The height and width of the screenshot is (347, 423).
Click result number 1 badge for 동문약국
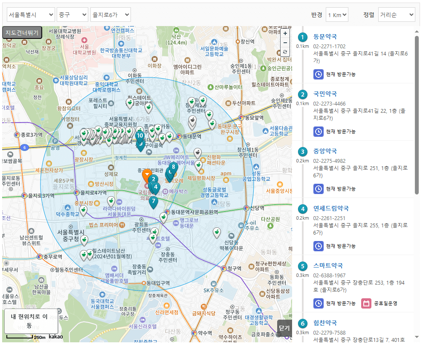(x=302, y=37)
